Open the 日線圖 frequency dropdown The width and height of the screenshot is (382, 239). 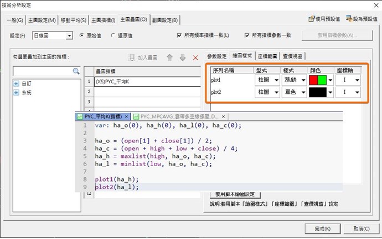[x=69, y=35]
